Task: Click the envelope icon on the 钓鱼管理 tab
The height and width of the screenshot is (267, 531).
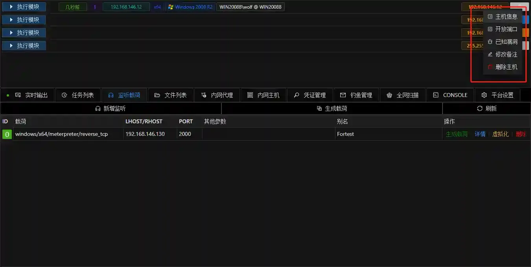Action: [343, 95]
